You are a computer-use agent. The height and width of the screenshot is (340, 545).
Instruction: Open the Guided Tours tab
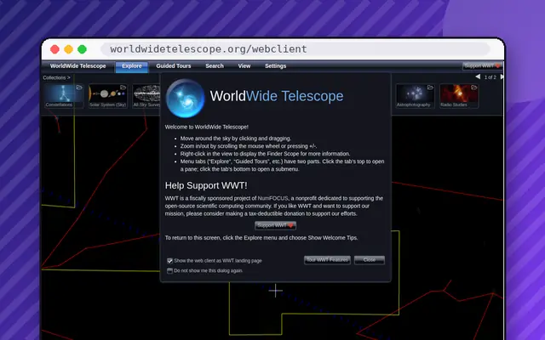(174, 66)
